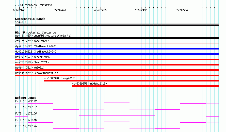Open variant dgv2178n223 (Sedlazeck2020) label
Image resolution: width=226 pixels, height=132 pixels.
click(x=36, y=52)
